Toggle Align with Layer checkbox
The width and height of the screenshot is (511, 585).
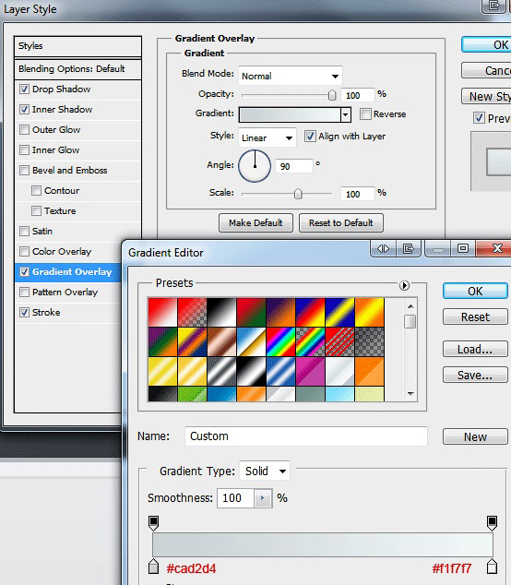pyautogui.click(x=310, y=137)
